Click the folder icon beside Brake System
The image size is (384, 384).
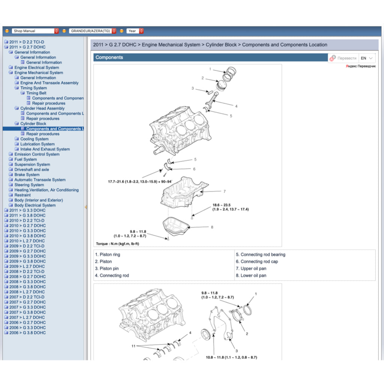[x=11, y=175]
